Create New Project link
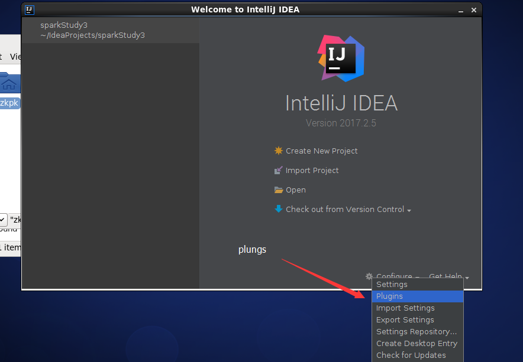This screenshot has height=362, width=523. click(x=321, y=151)
